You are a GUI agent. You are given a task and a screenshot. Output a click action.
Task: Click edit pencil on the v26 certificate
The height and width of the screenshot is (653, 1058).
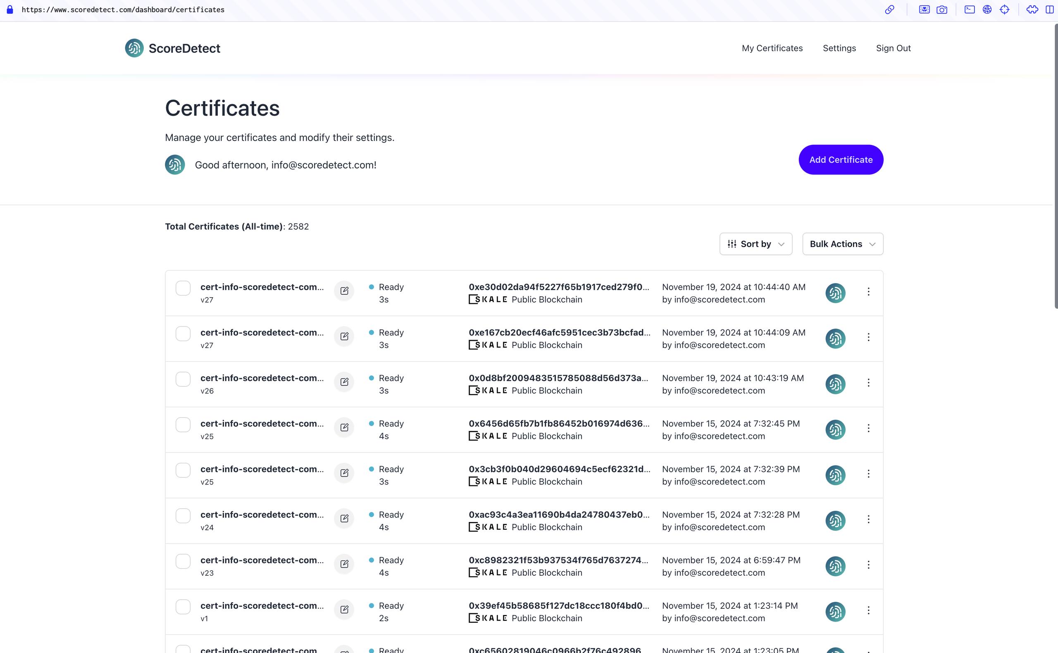[x=344, y=382]
